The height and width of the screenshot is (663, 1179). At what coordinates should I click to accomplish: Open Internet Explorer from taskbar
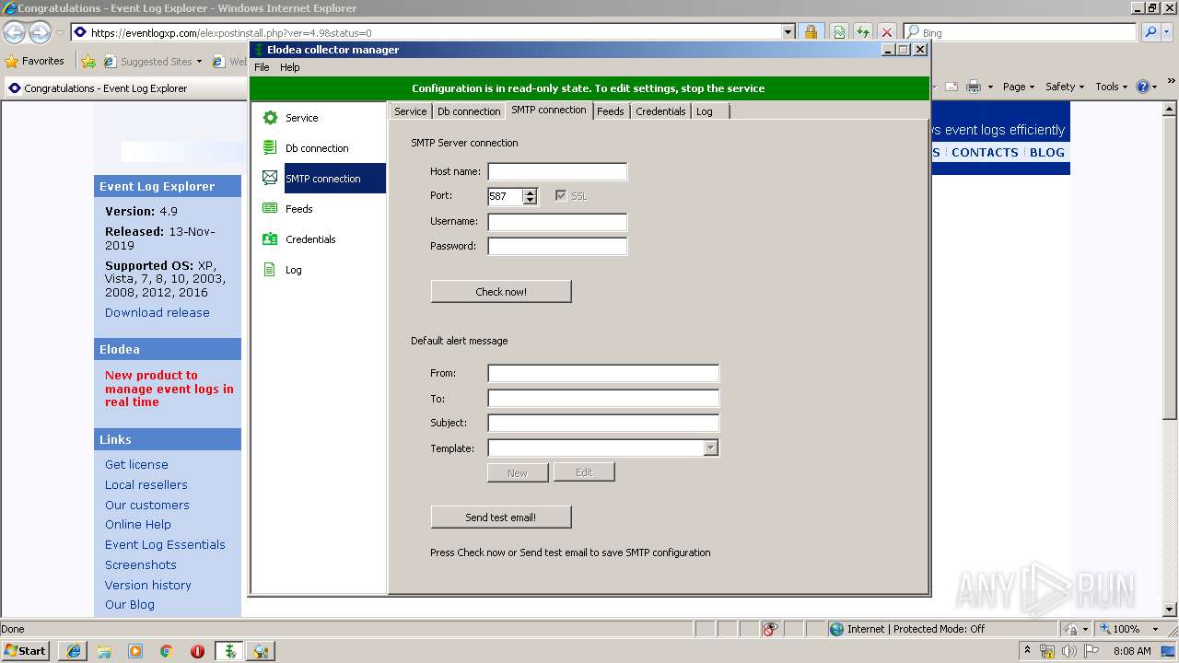point(73,651)
